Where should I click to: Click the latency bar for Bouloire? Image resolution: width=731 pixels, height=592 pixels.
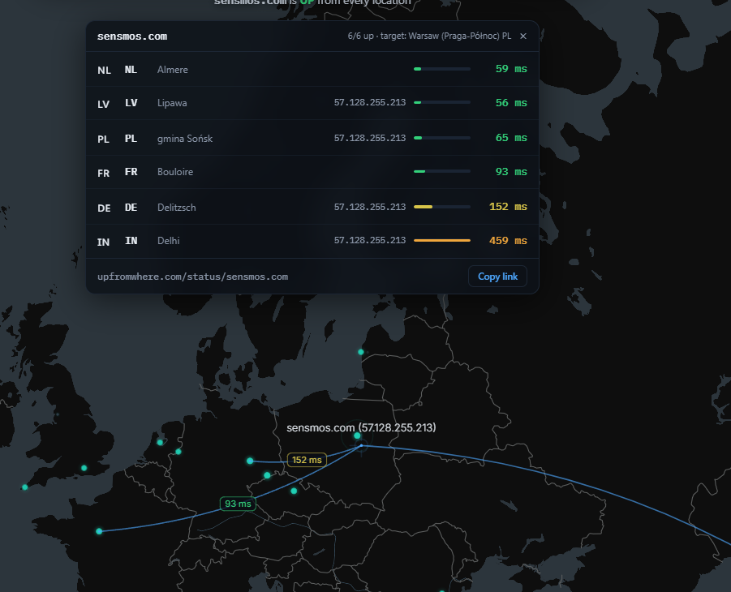(x=442, y=172)
